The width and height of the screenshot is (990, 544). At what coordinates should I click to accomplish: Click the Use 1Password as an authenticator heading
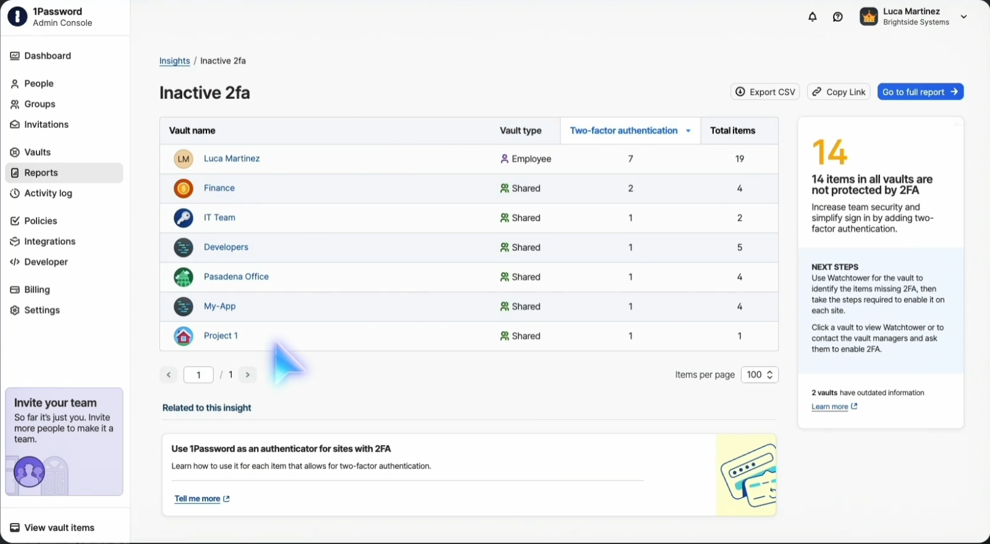click(x=281, y=449)
